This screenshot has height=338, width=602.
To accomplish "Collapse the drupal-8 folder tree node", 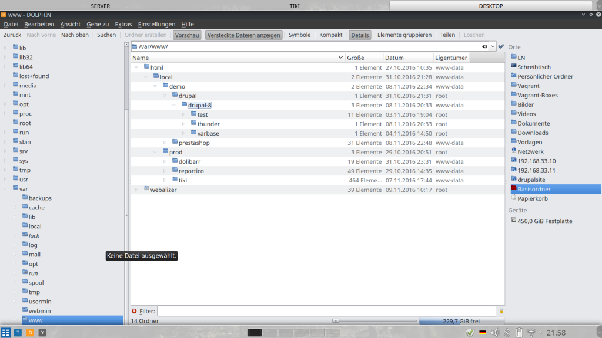I will click(x=174, y=105).
